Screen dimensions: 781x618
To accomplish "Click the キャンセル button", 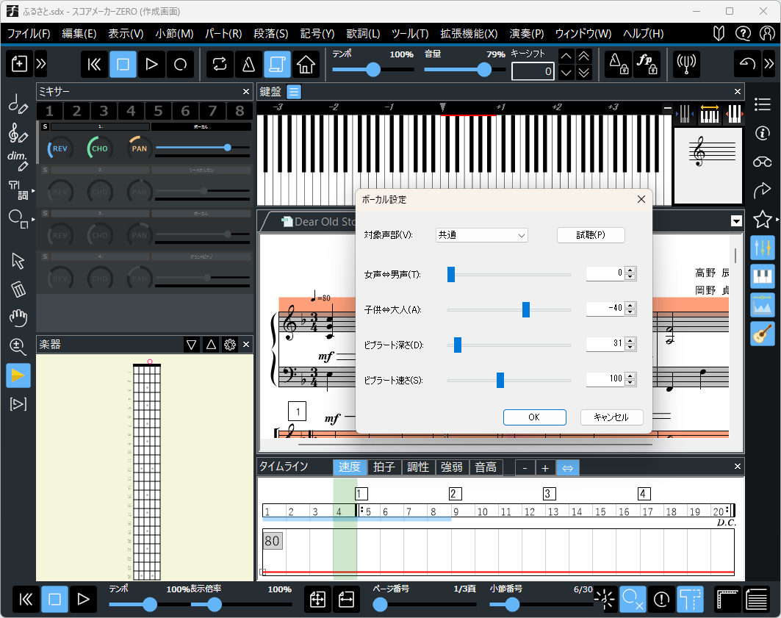I will pos(612,417).
